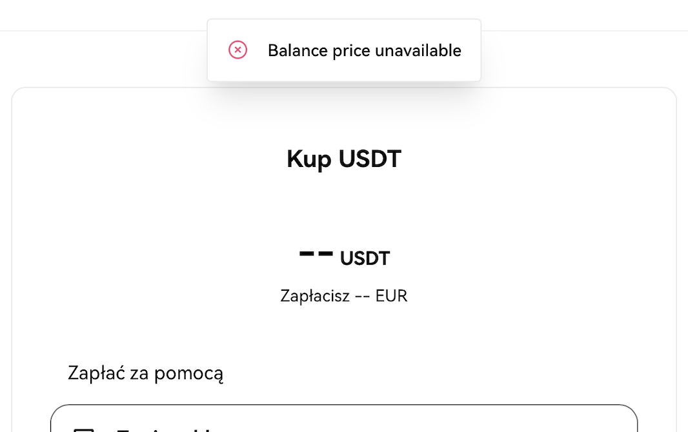
Task: Click the 'Balance price unavailable' message text
Action: click(364, 50)
